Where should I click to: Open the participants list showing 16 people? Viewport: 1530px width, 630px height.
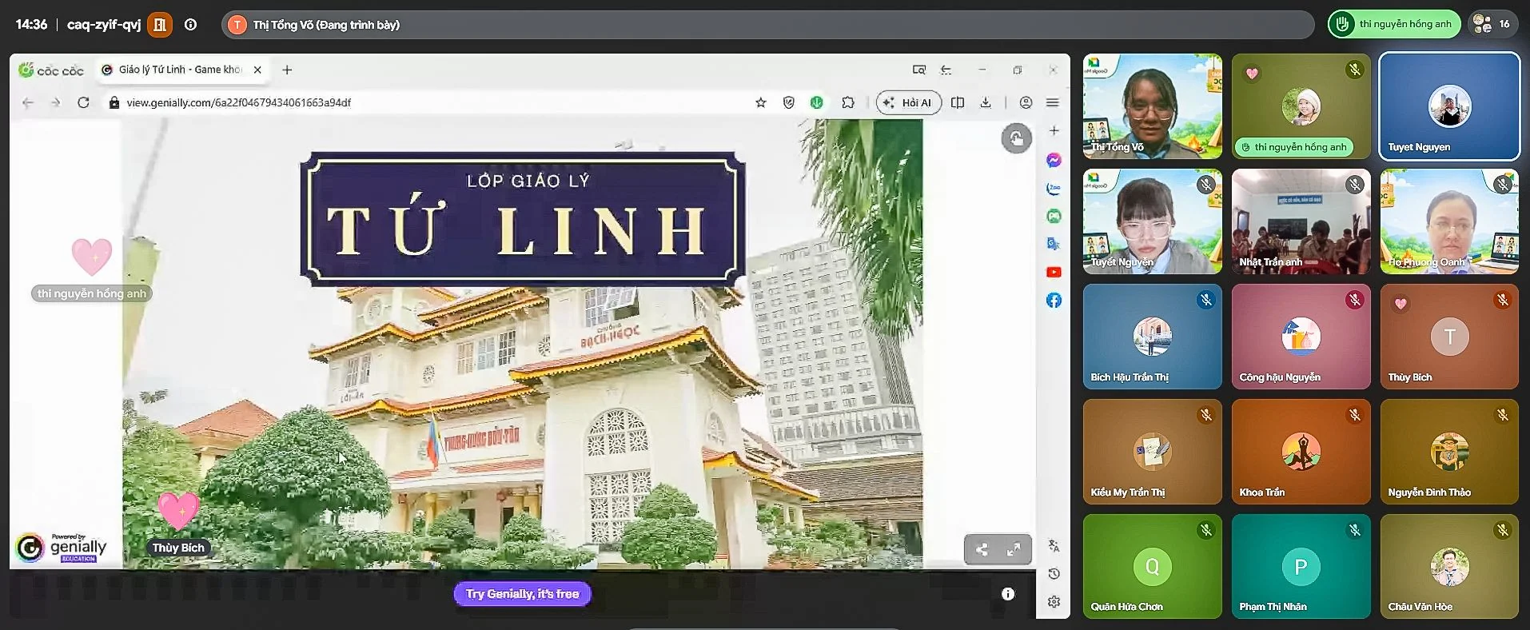click(1492, 24)
